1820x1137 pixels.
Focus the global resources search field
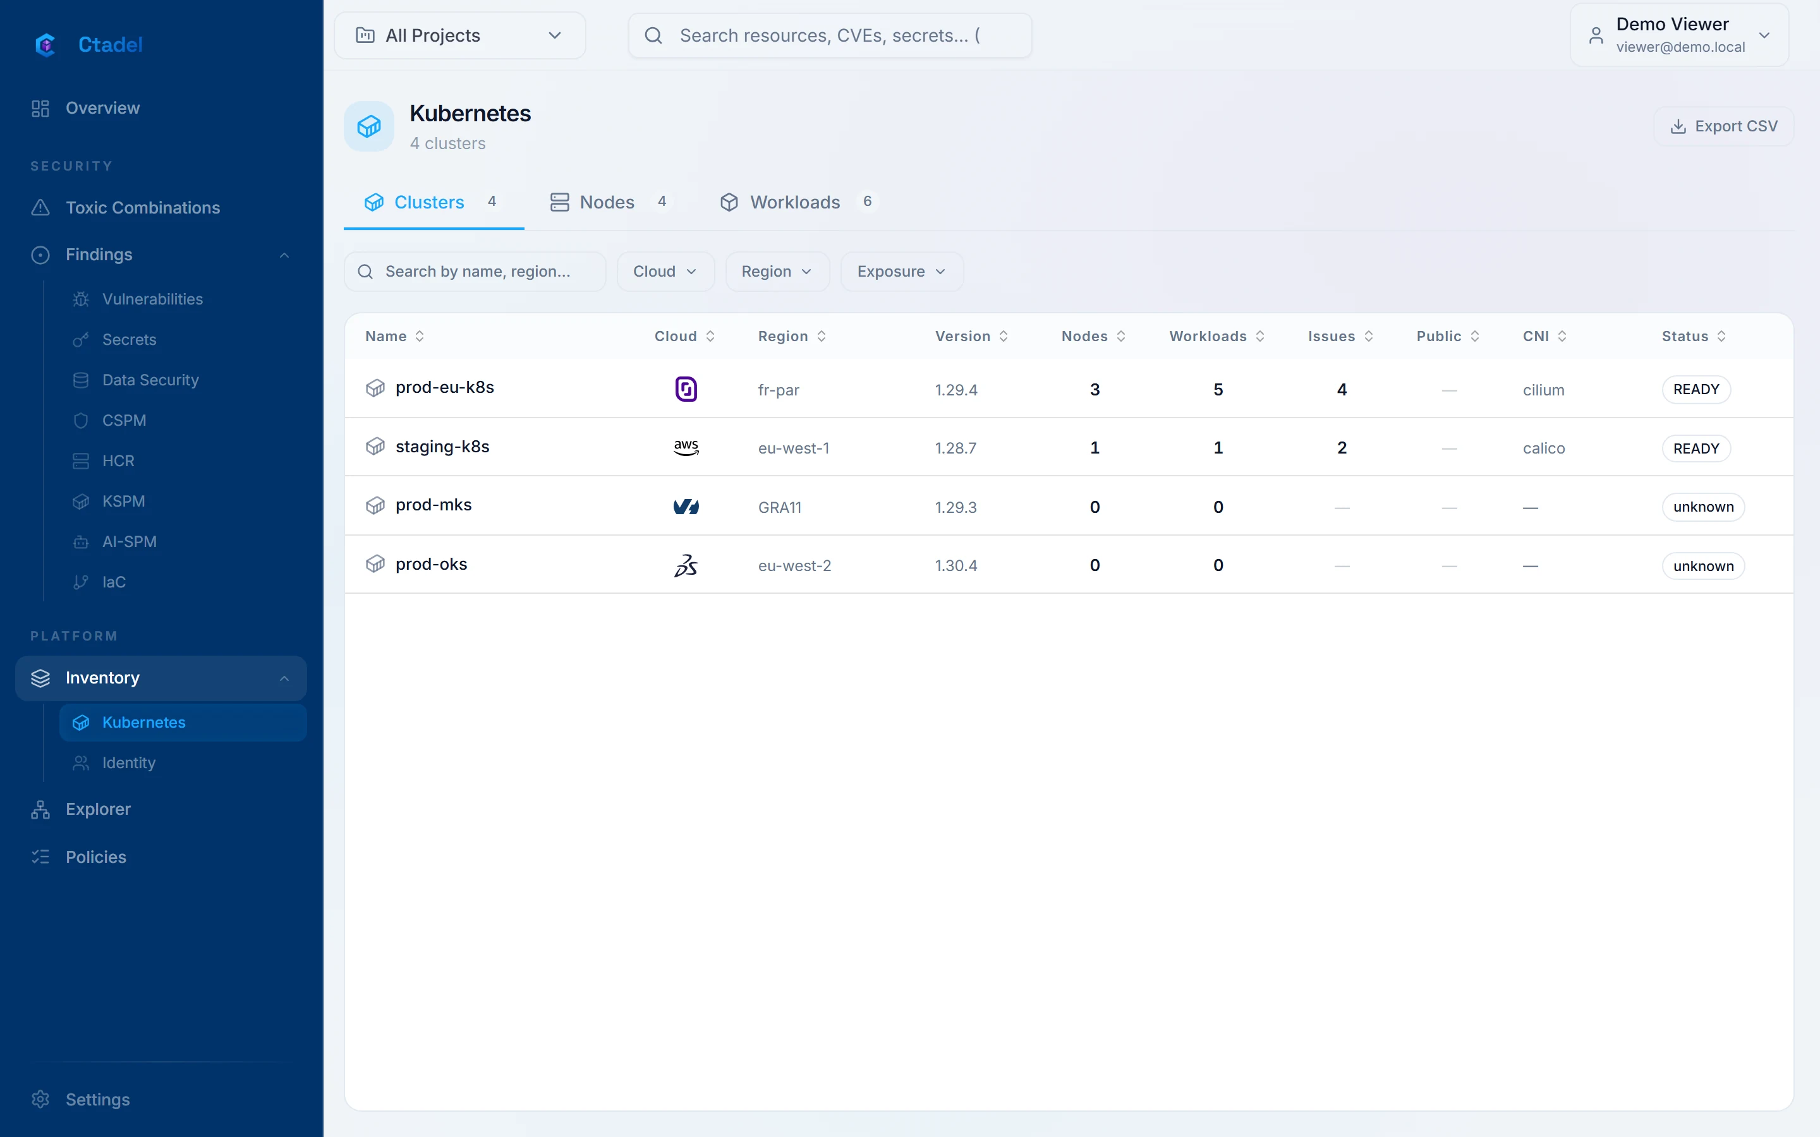point(830,35)
